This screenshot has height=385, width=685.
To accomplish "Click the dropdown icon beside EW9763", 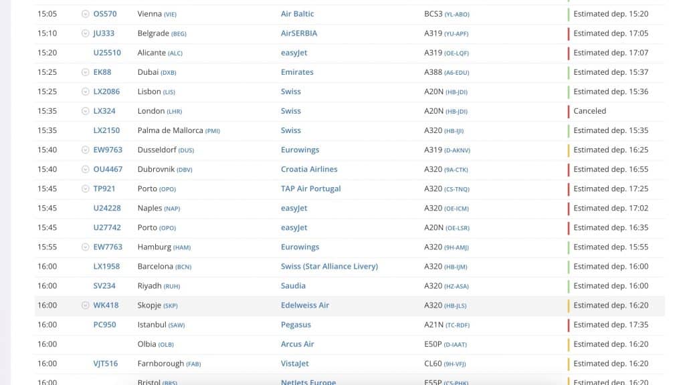I will (x=85, y=150).
